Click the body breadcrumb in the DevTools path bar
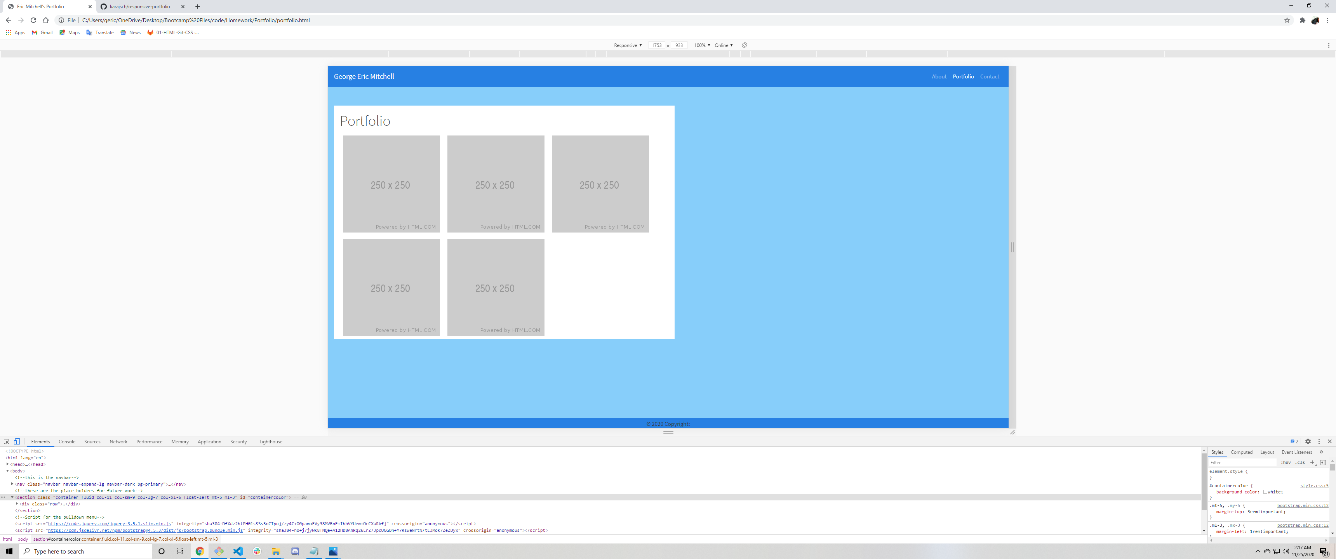 coord(22,539)
